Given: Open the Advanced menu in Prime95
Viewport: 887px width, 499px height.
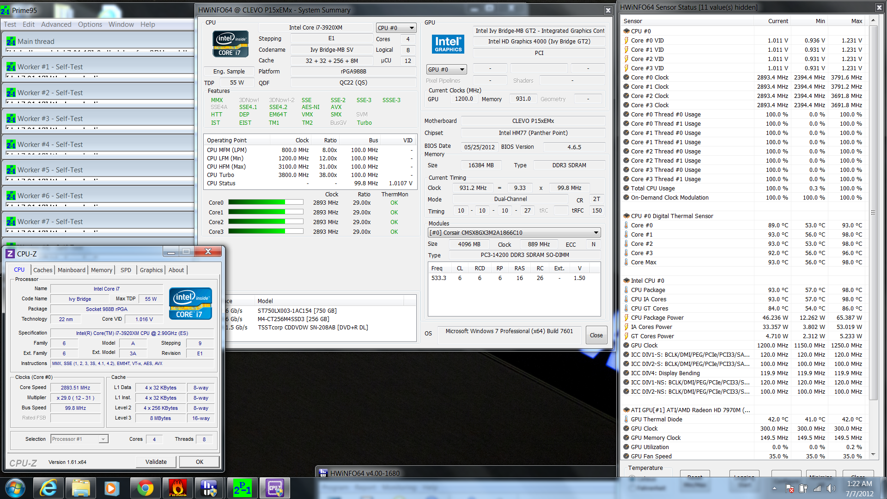Looking at the screenshot, I should (x=56, y=24).
